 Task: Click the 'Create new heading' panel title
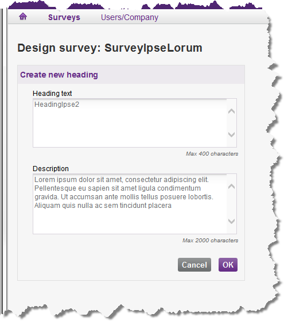59,75
